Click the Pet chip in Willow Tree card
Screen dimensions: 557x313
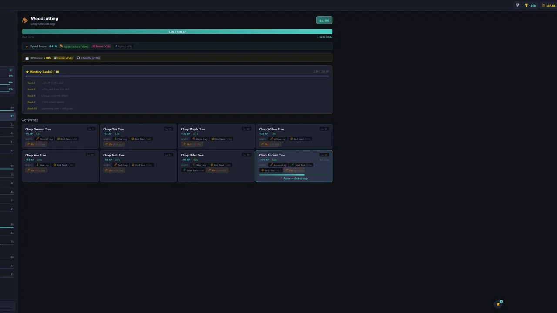point(270,144)
